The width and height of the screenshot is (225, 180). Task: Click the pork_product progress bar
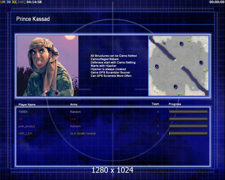click(x=188, y=126)
